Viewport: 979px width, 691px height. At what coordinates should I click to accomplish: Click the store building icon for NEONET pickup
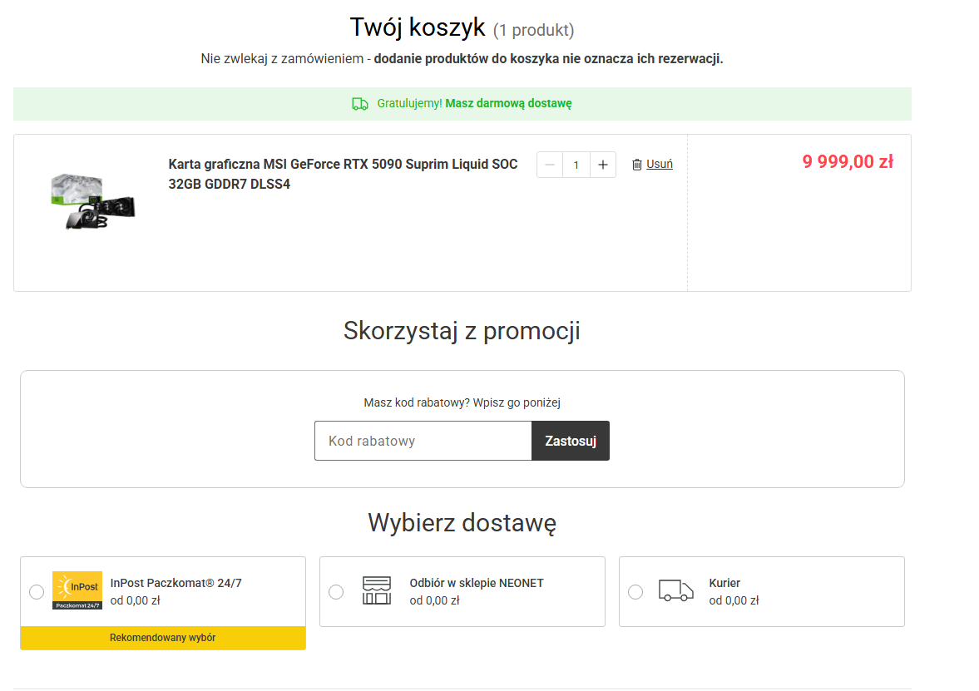tap(377, 590)
